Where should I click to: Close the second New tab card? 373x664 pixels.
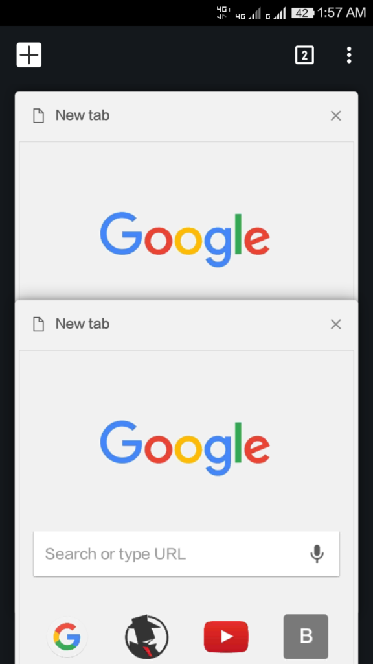336,324
